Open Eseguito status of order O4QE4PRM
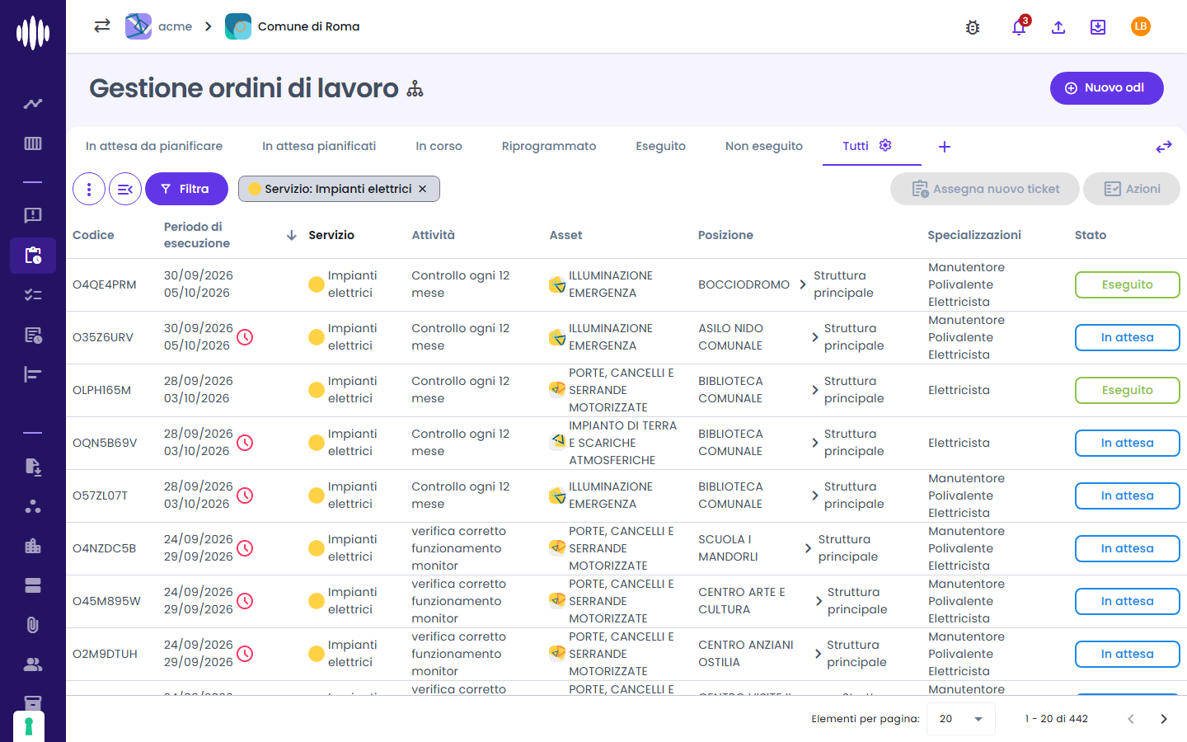Viewport: 1187px width, 742px height. (1127, 284)
